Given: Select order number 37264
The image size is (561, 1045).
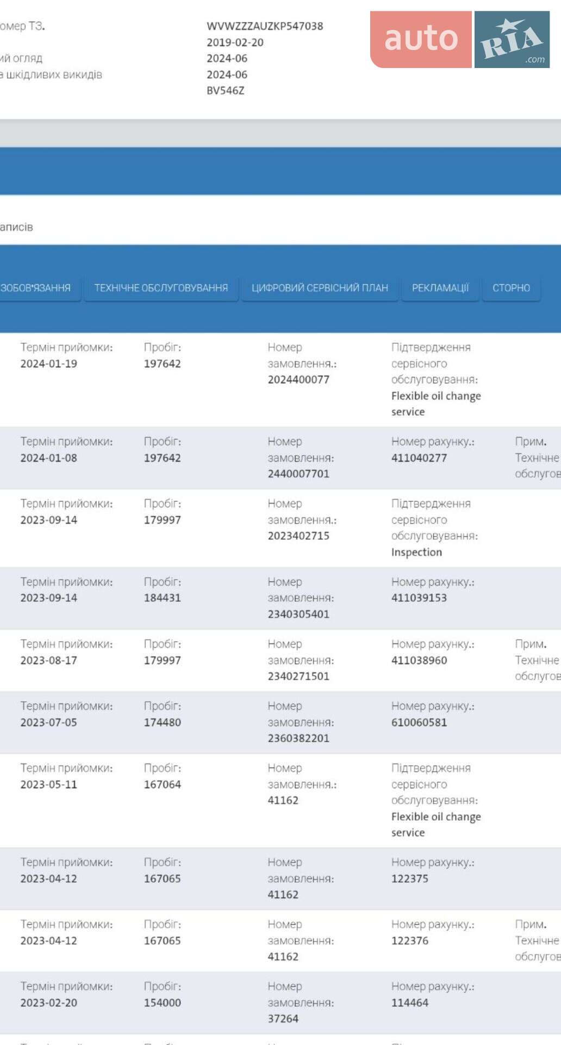Looking at the screenshot, I should 283,1018.
